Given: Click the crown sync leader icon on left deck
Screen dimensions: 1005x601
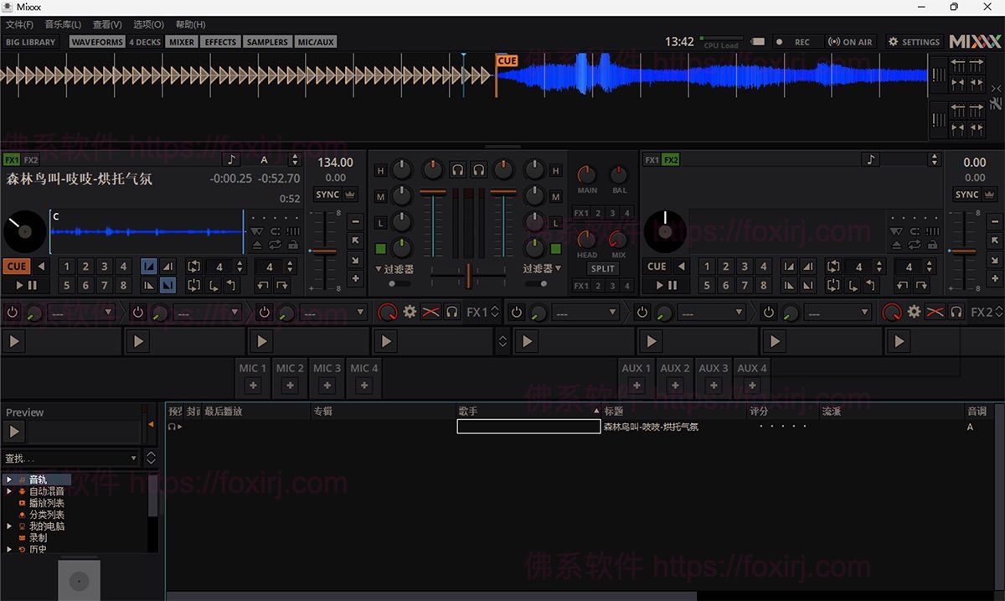Looking at the screenshot, I should tap(350, 194).
